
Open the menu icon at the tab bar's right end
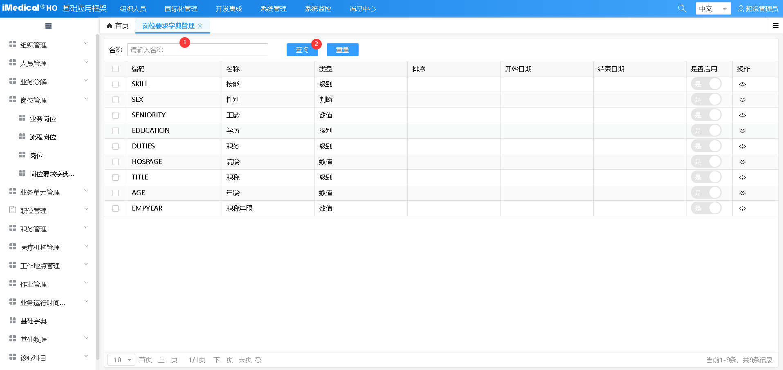tap(775, 25)
